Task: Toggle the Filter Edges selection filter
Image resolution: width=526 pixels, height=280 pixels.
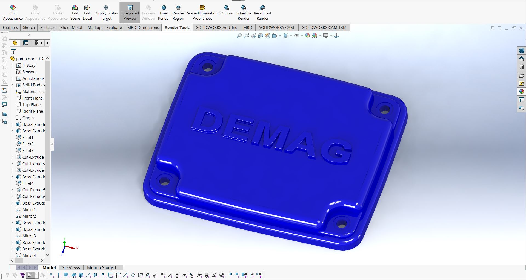Action: 59,275
